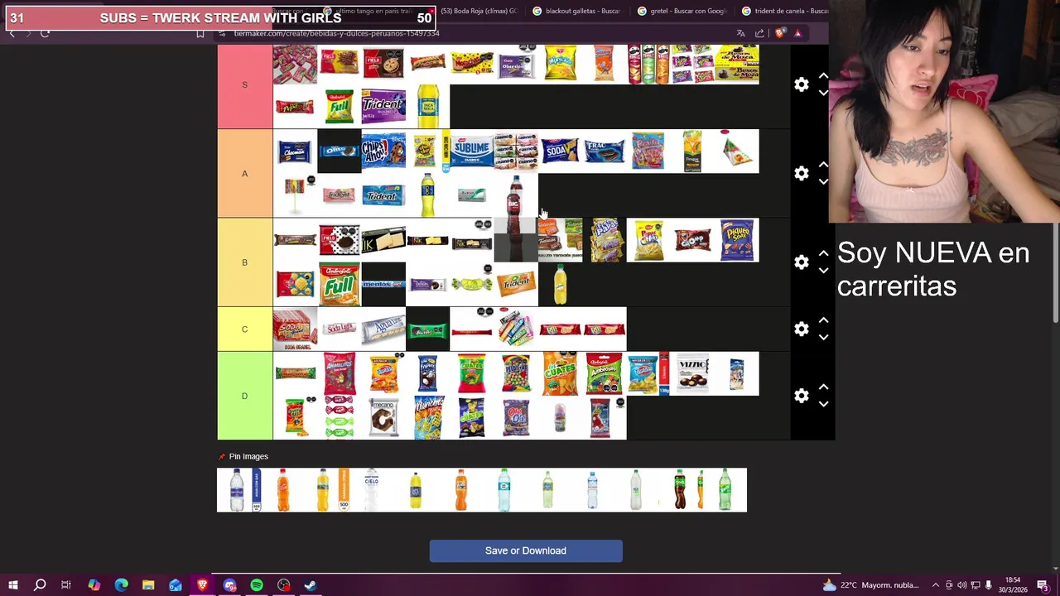Switch to '(53) Boda Roja (clímax)' tab
Image resolution: width=1060 pixels, height=596 pixels.
tap(478, 11)
